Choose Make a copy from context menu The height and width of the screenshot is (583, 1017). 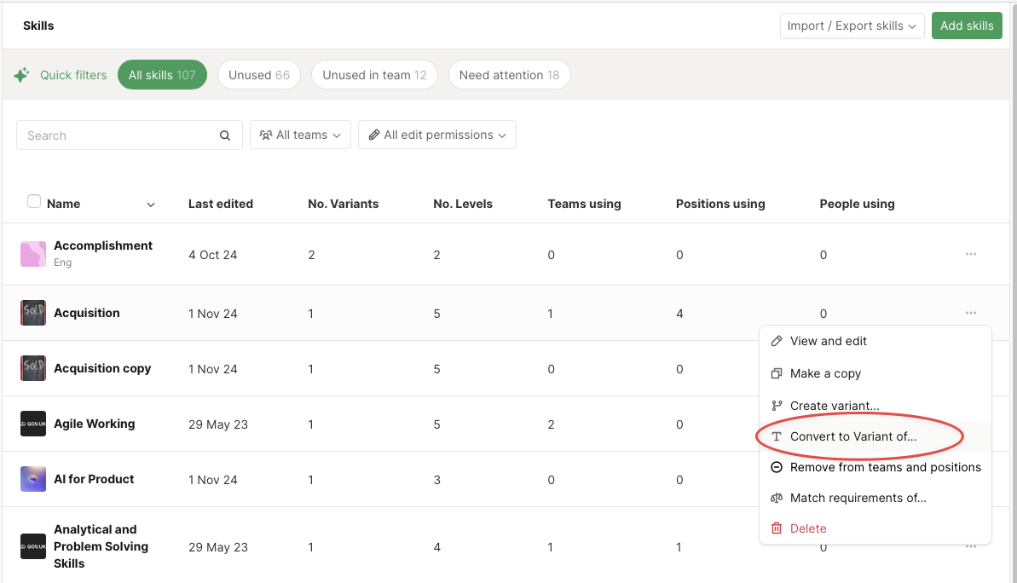pyautogui.click(x=825, y=373)
